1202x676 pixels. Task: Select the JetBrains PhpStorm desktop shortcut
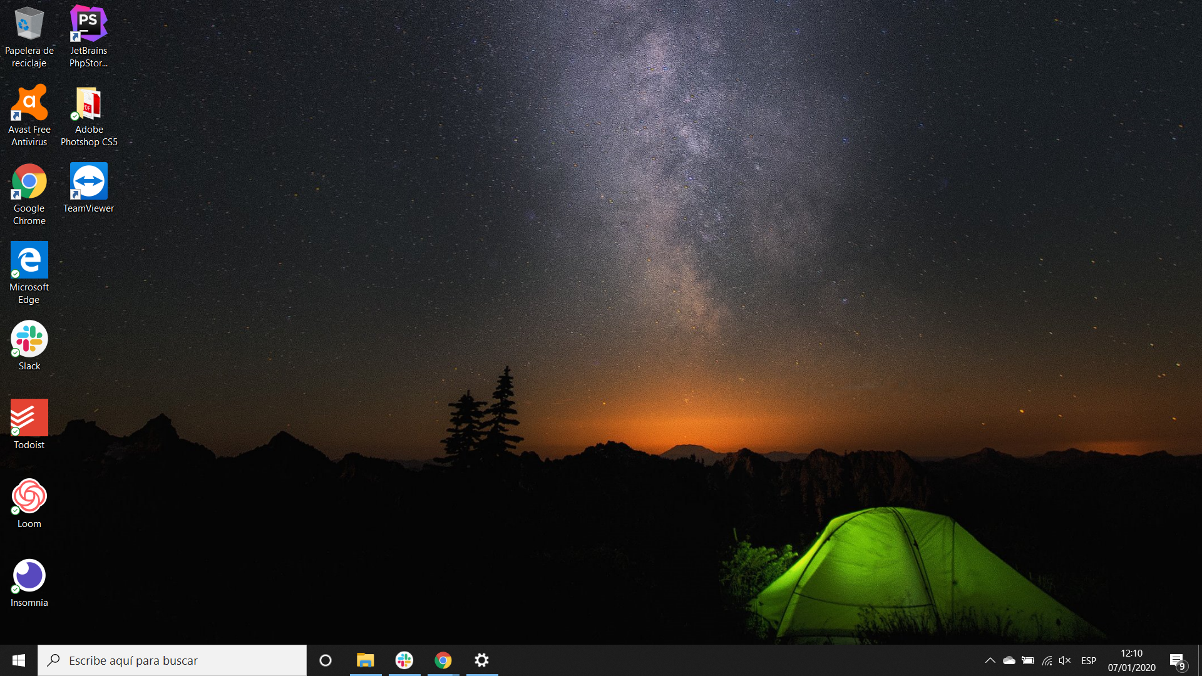[88, 38]
